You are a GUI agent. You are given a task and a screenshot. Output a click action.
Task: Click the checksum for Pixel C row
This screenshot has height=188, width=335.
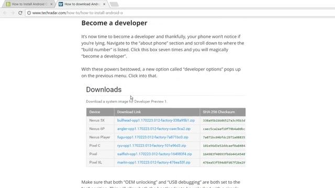pyautogui.click(x=224, y=146)
